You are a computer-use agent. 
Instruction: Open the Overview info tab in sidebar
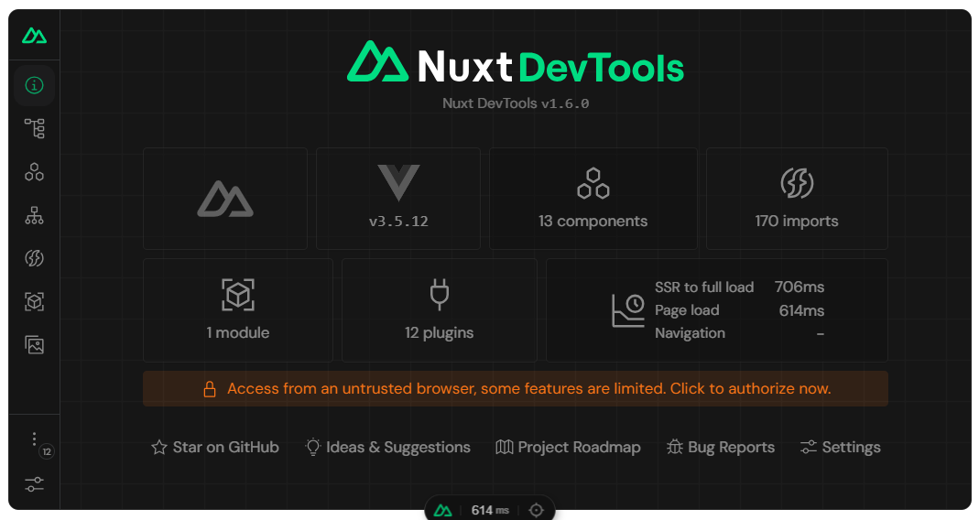(x=34, y=85)
